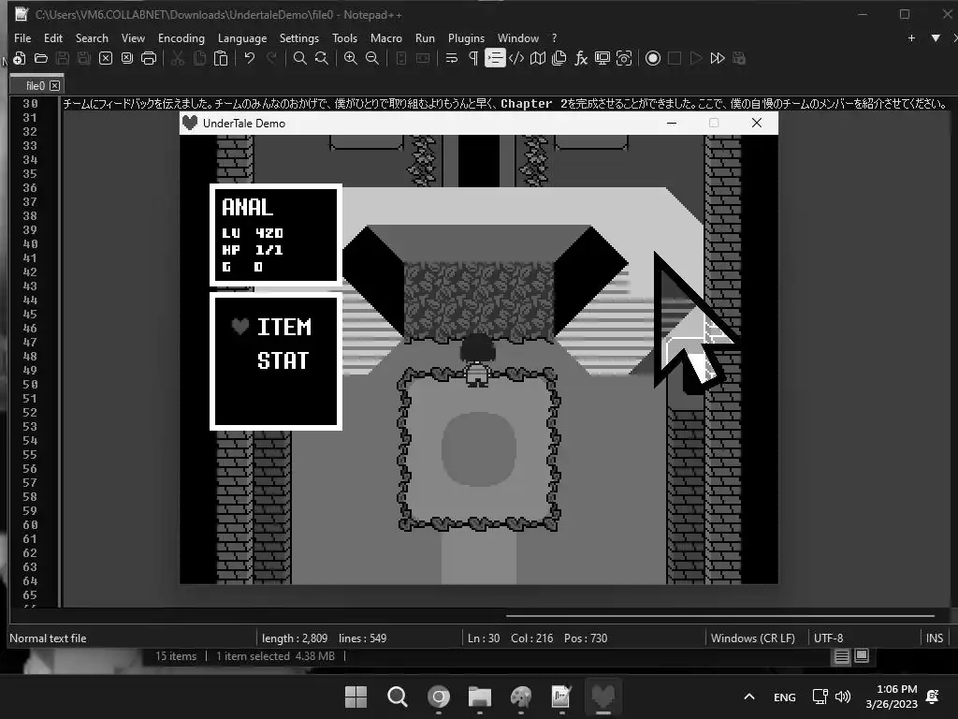Image resolution: width=958 pixels, height=719 pixels.
Task: Open the Language menu
Action: pos(242,37)
